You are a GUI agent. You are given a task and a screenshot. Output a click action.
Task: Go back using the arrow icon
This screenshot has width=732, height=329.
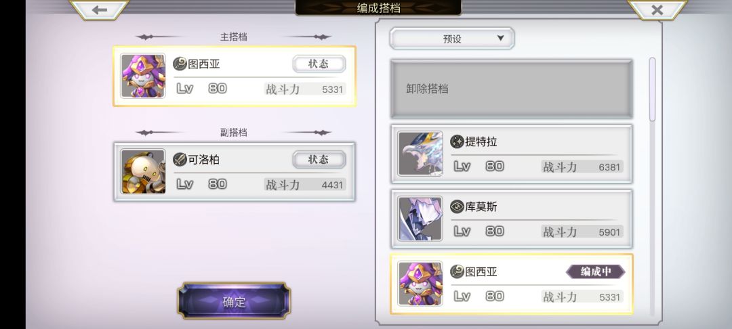pyautogui.click(x=99, y=9)
